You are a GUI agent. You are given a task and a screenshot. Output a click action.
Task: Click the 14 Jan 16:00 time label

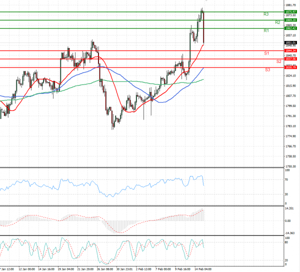point(46,269)
